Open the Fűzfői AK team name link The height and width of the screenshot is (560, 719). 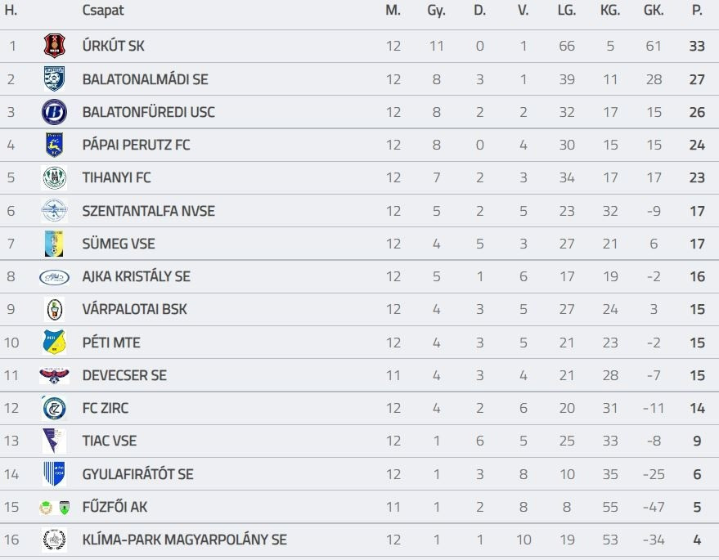[x=115, y=507]
